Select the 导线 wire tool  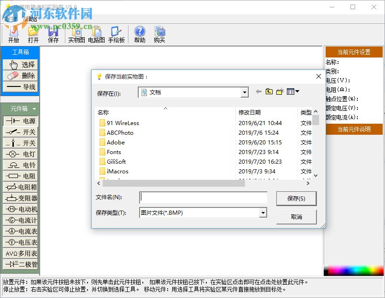pyautogui.click(x=20, y=87)
